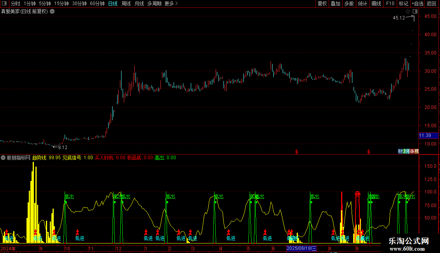Click the red 涨 tag
The height and width of the screenshot is (253, 440).
[412, 151]
